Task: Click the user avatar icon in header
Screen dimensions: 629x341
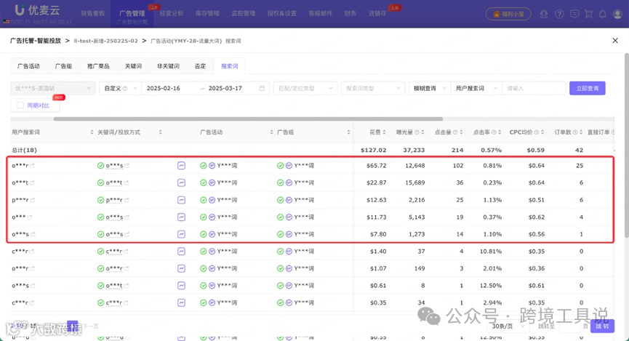Action: tap(617, 14)
